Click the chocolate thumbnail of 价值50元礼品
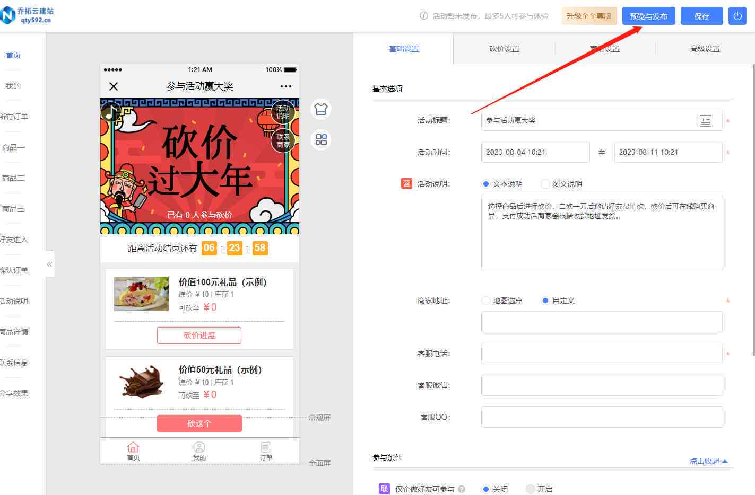 pyautogui.click(x=141, y=381)
